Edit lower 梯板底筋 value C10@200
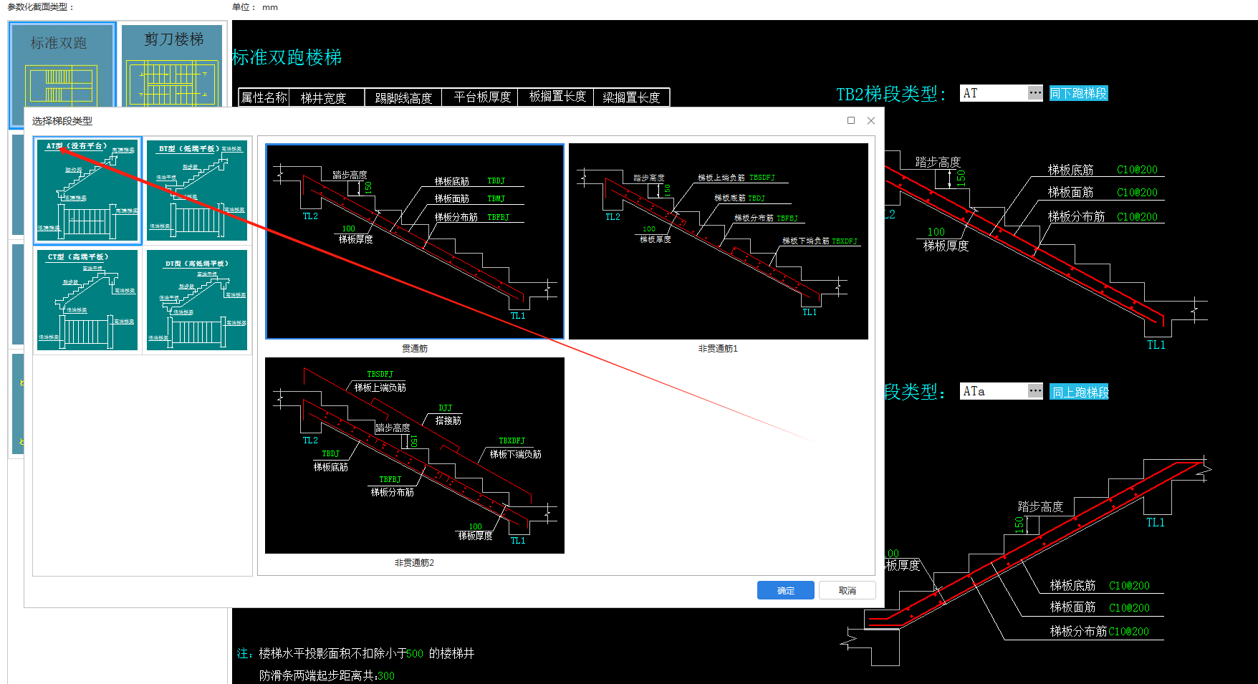The image size is (1258, 684). pyautogui.click(x=1129, y=586)
